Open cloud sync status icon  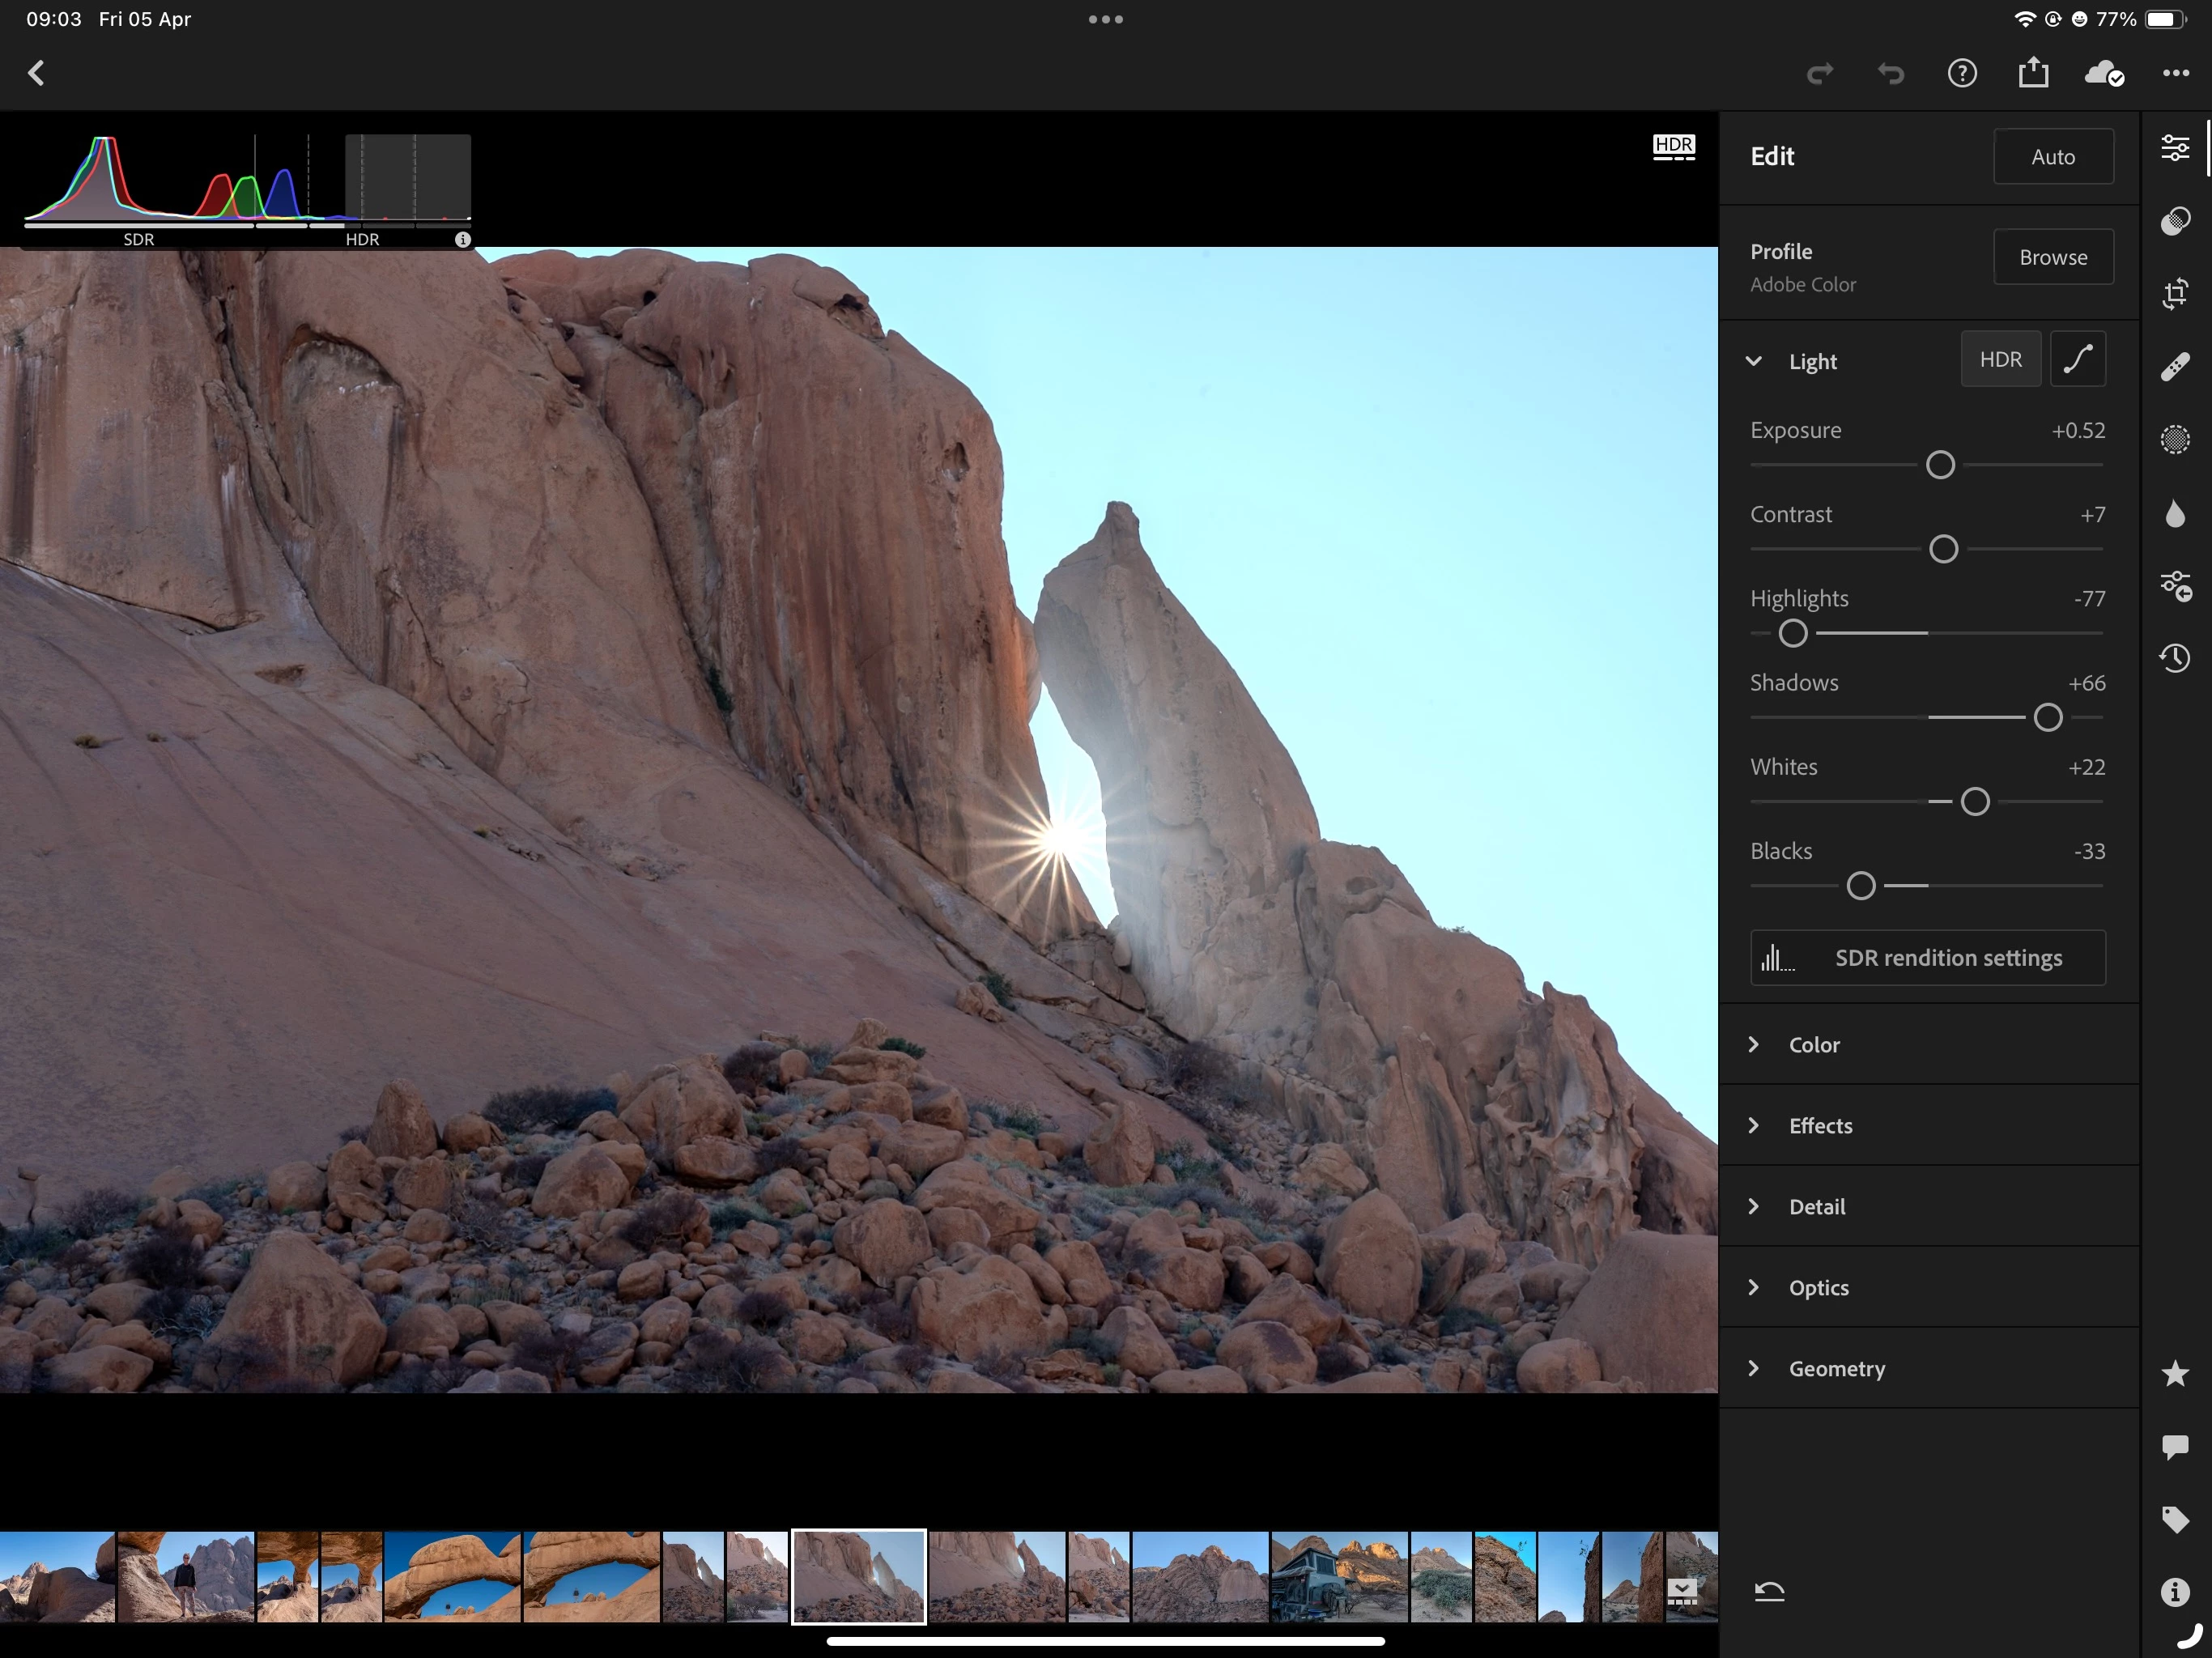[x=2103, y=73]
